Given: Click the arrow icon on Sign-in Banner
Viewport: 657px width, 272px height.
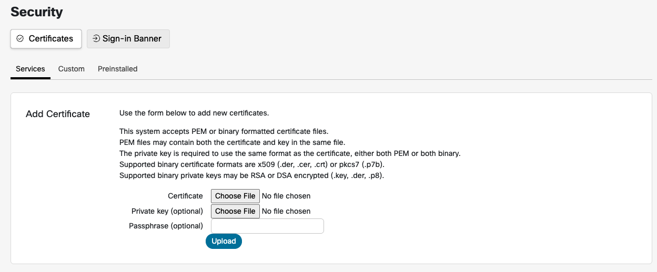Looking at the screenshot, I should point(96,39).
